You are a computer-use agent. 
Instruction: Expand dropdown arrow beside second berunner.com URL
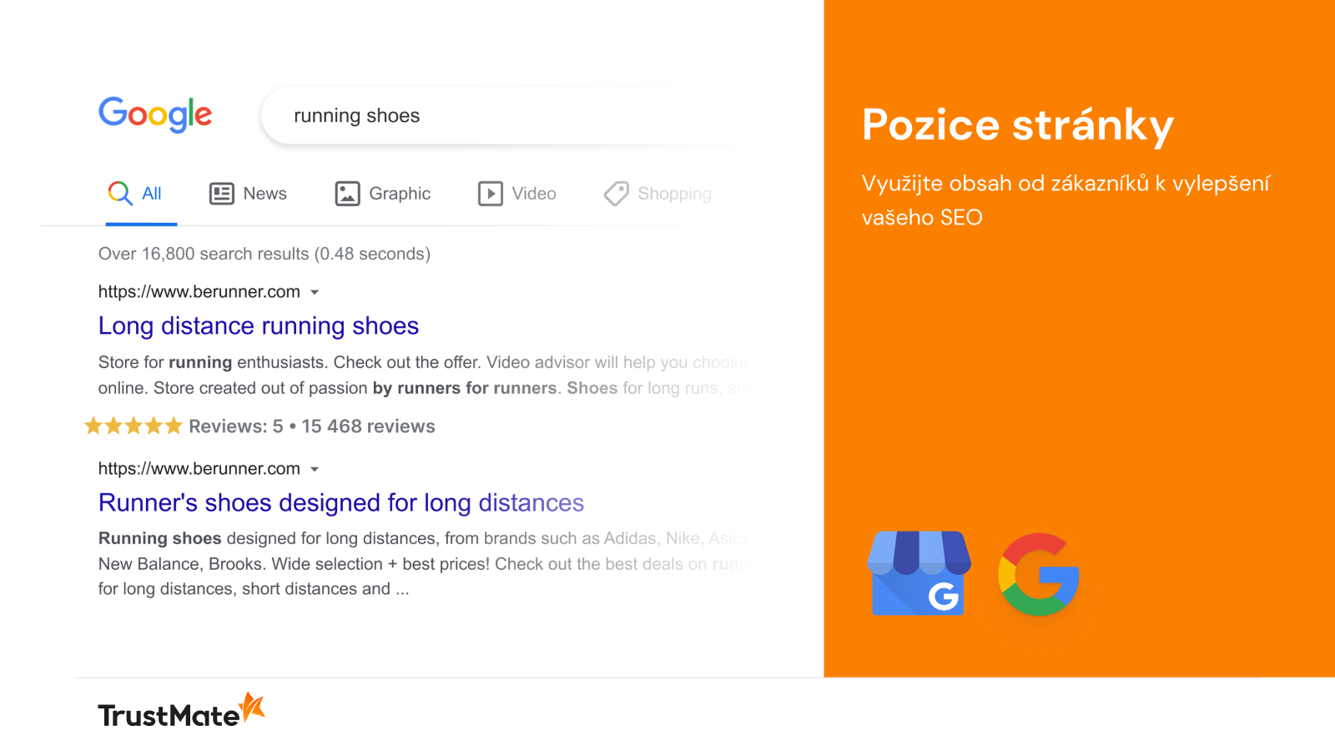click(315, 469)
